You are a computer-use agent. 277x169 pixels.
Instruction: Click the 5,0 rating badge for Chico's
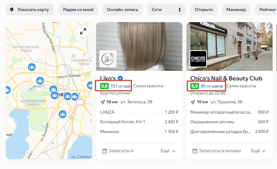coord(195,86)
